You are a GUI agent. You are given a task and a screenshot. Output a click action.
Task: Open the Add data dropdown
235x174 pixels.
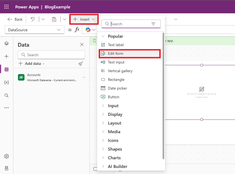[32, 64]
